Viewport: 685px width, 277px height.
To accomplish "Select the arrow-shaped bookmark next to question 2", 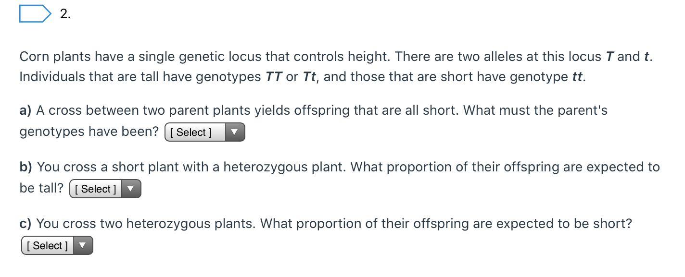I will pyautogui.click(x=34, y=13).
